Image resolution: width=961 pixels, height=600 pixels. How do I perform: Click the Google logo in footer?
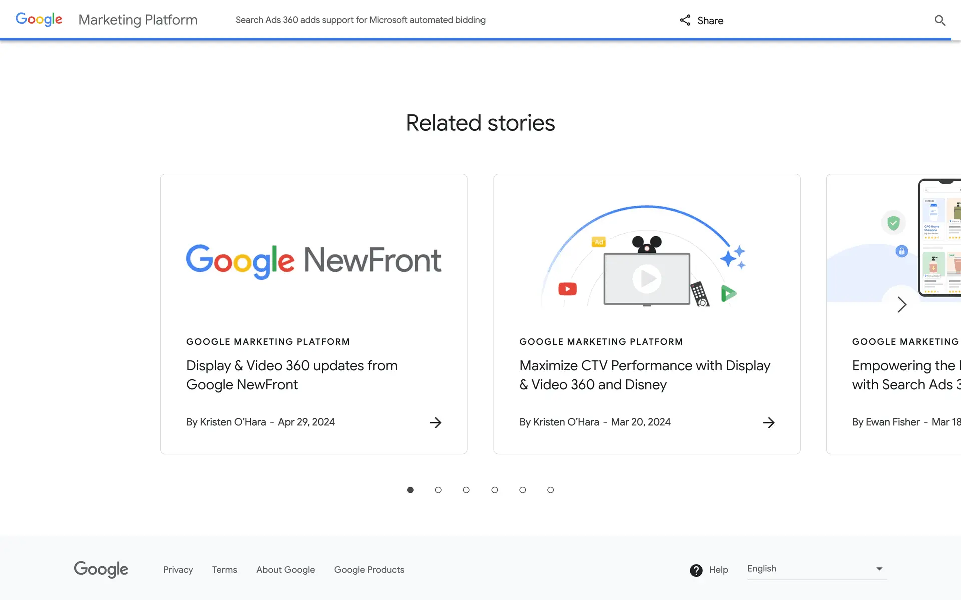click(101, 569)
